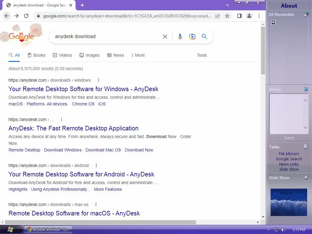The image size is (312, 234).
Task: Search by voice with the microphone
Action: click(180, 37)
